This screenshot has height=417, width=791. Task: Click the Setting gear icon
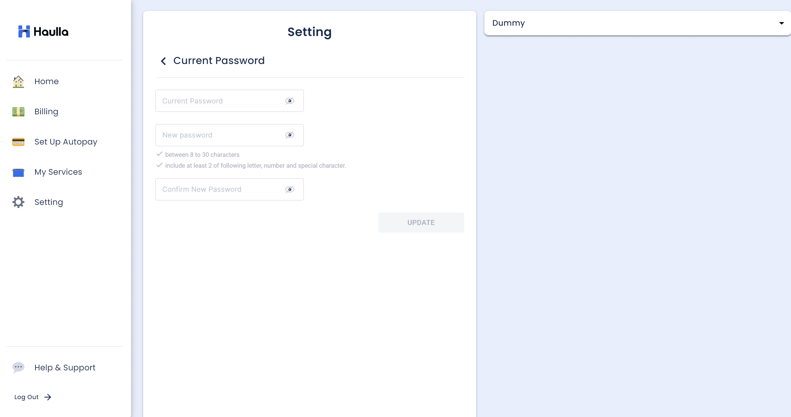(x=18, y=202)
